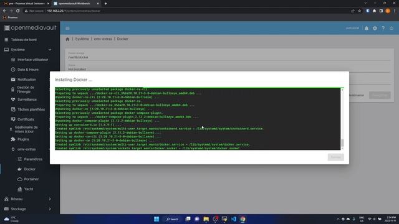Open Tableau de bord dashboard icon
399x224 pixels.
[x=6, y=40]
